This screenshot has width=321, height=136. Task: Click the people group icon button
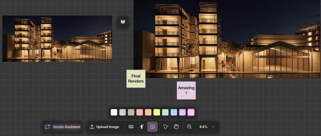click(123, 22)
